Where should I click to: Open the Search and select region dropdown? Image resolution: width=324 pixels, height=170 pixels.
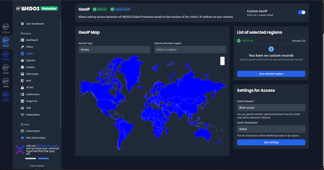[190, 50]
